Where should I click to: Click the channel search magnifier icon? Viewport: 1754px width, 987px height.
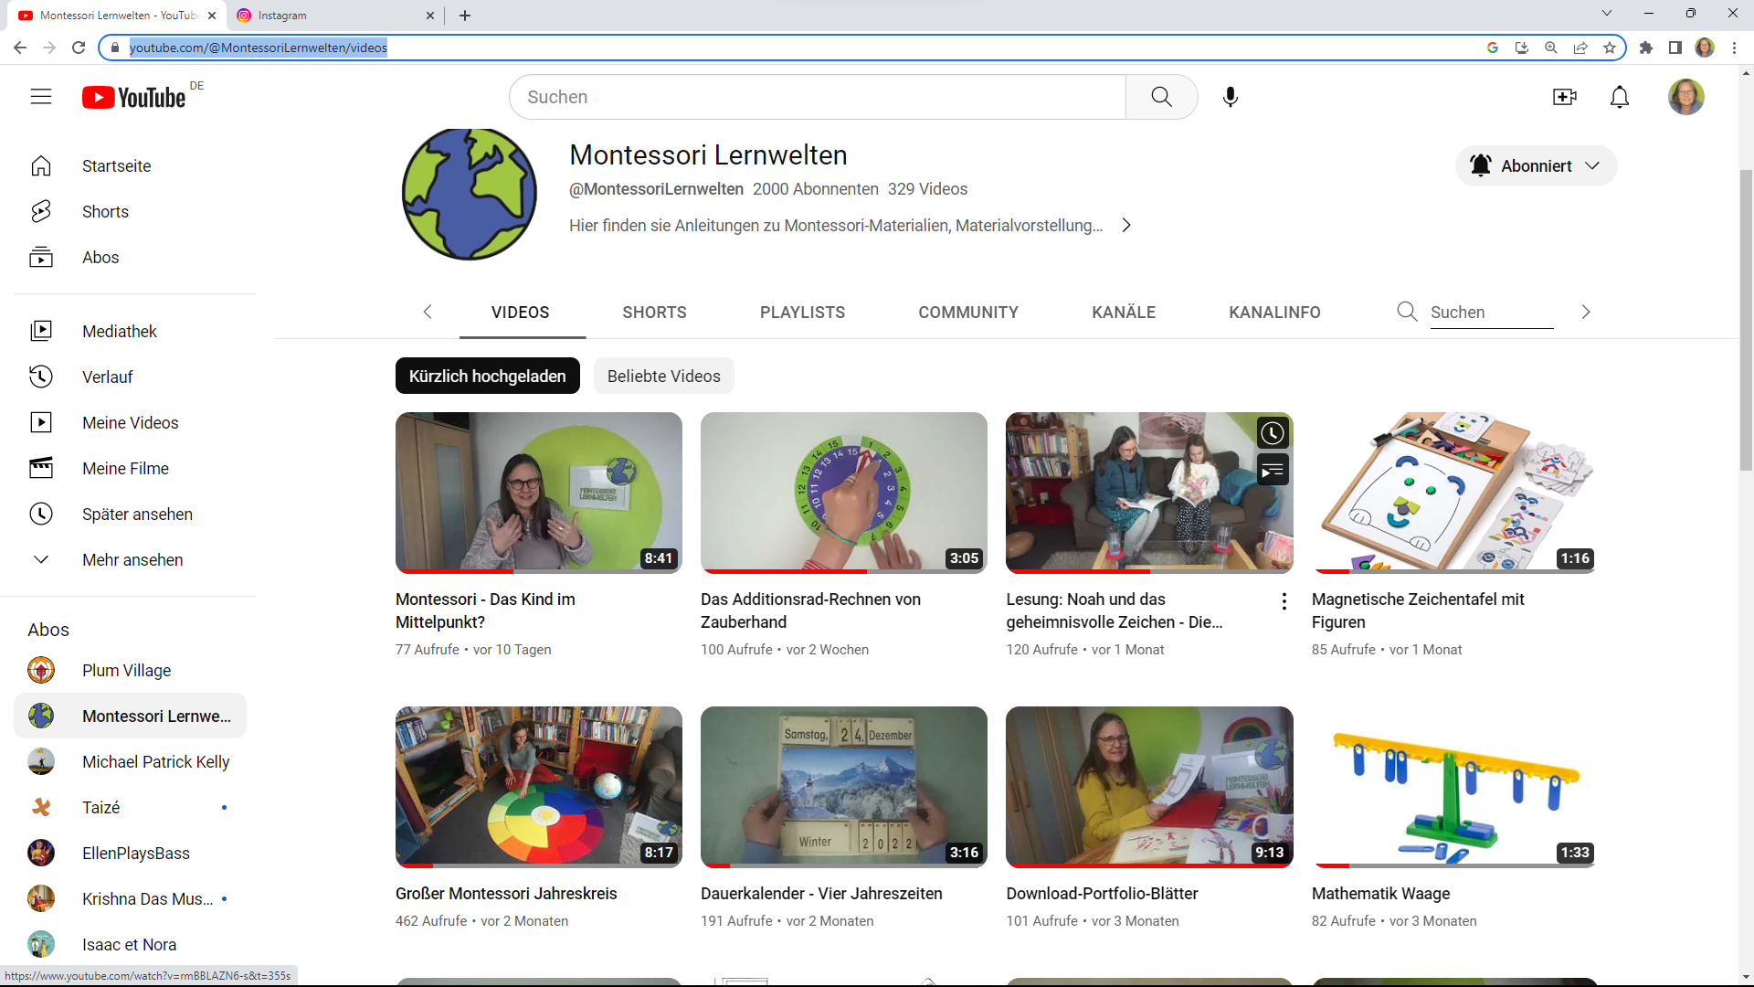point(1407,312)
